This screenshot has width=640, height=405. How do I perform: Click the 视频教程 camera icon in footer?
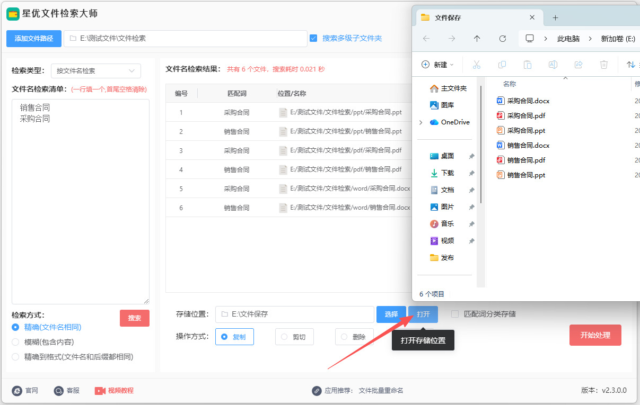(x=100, y=391)
